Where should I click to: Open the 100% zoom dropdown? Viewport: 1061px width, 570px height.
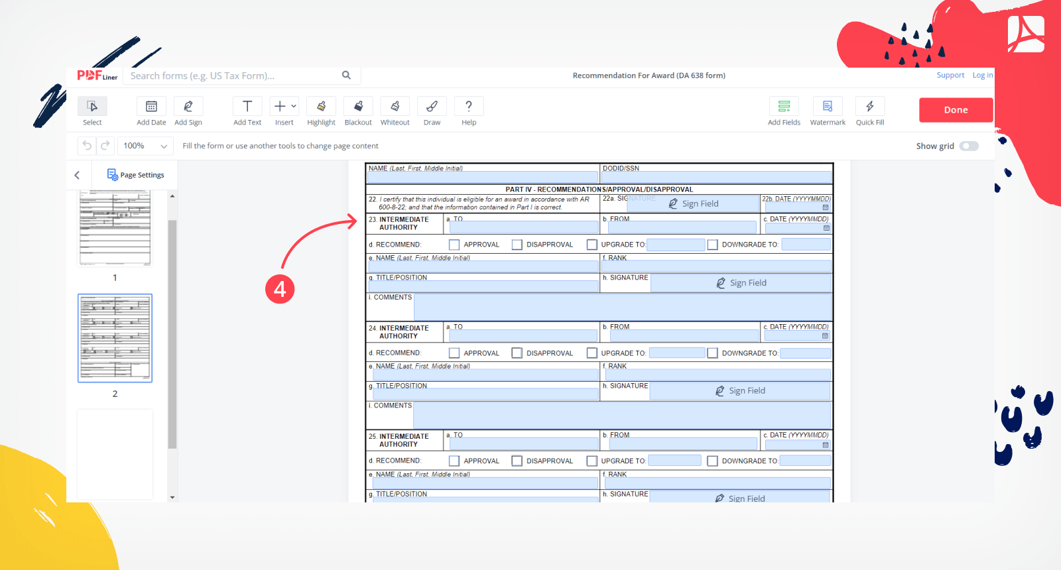(x=145, y=146)
